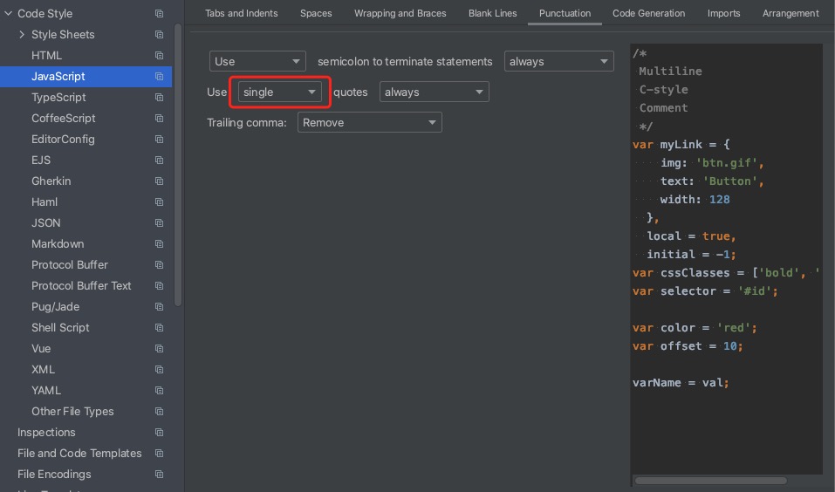Click the project-level icon beside Style Sheets
The width and height of the screenshot is (835, 492).
point(159,35)
